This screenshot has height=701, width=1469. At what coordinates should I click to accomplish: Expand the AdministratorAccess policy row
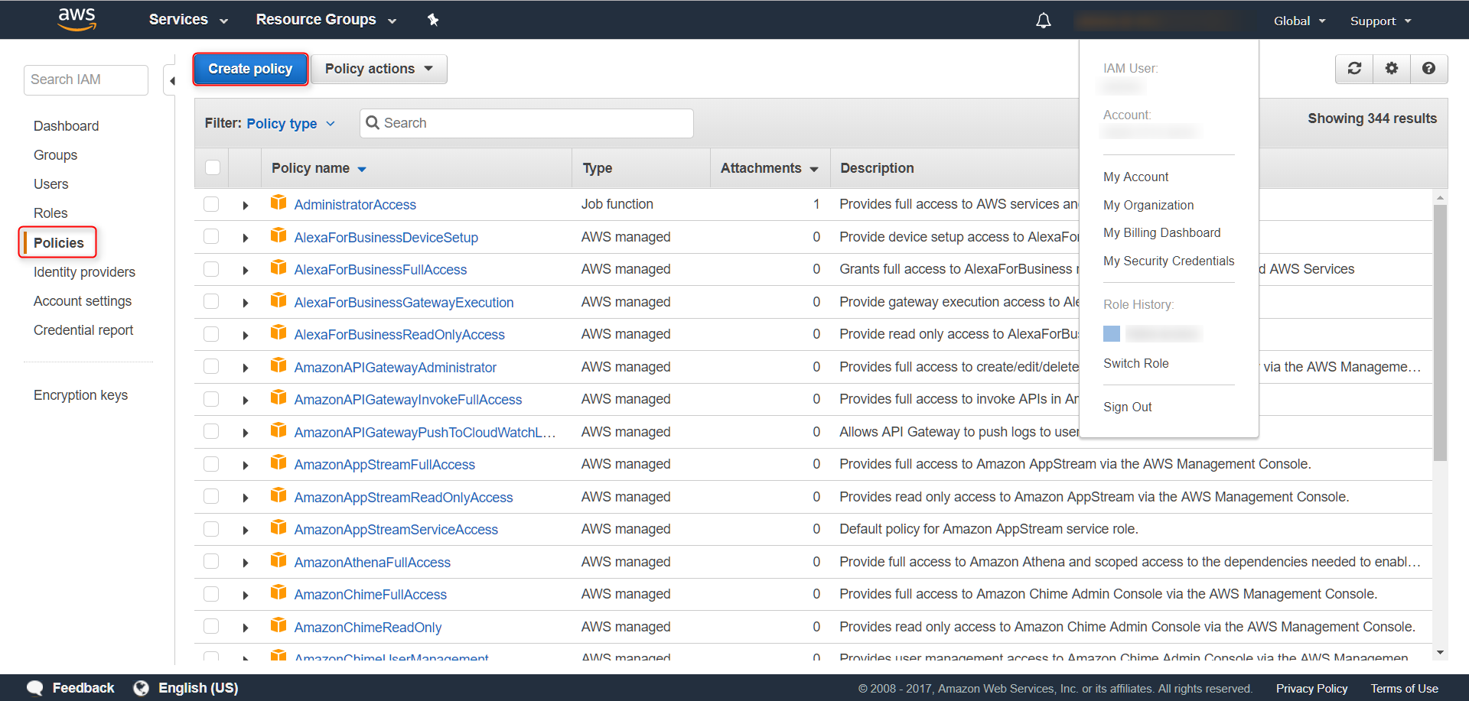point(246,206)
